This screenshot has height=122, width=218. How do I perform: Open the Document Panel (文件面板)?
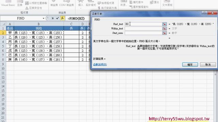point(167,4)
